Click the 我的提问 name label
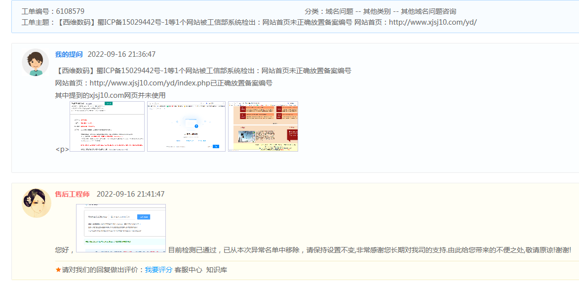 click(x=69, y=54)
